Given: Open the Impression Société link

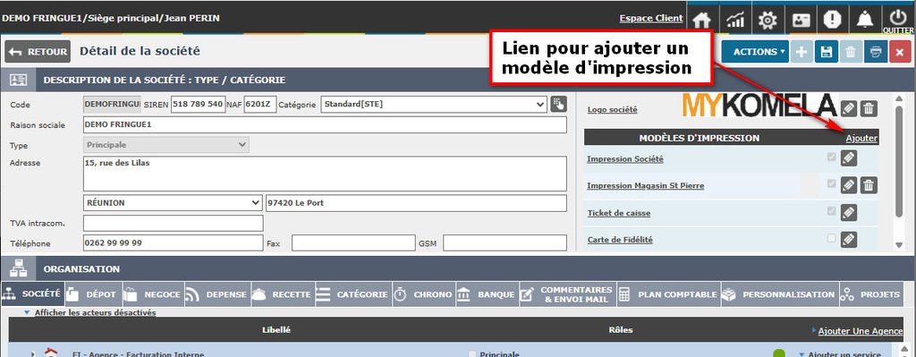Looking at the screenshot, I should coord(625,159).
